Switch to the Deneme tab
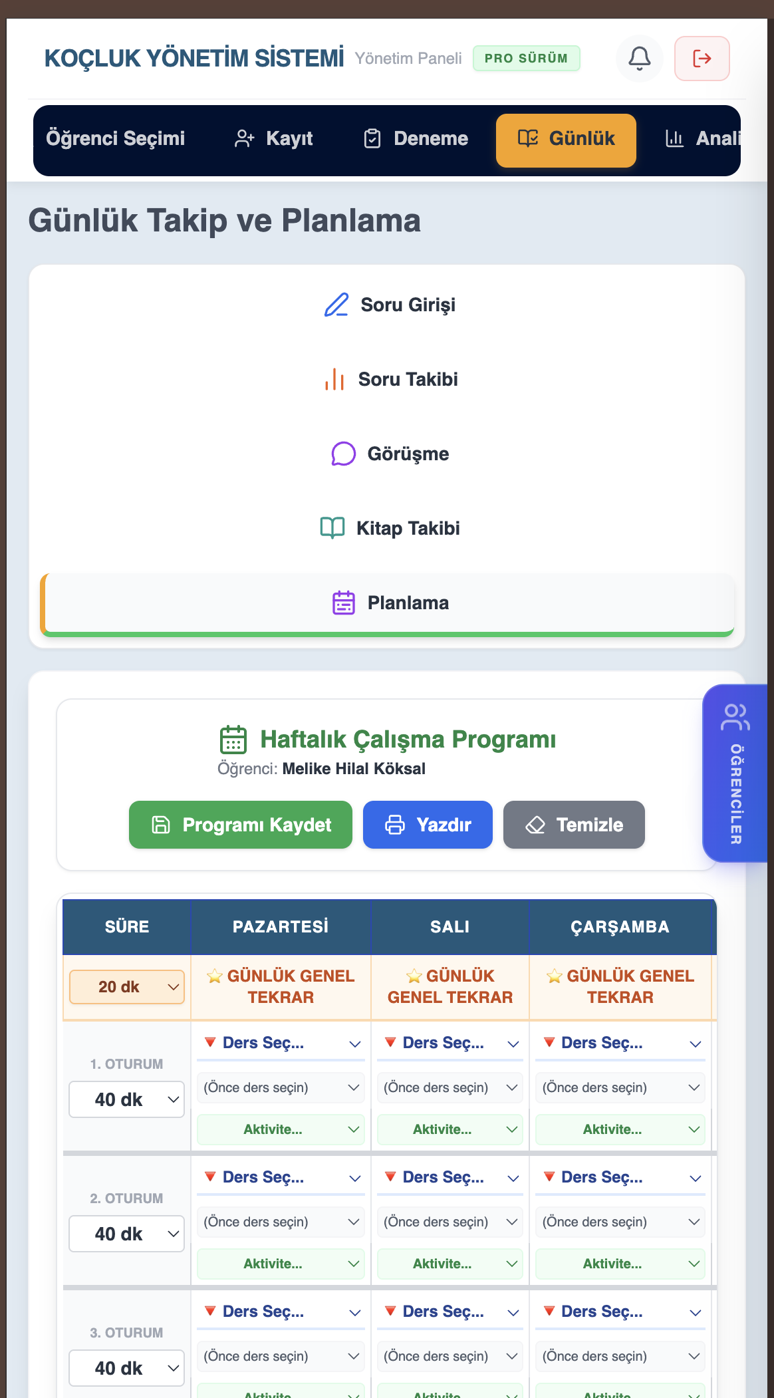Image resolution: width=774 pixels, height=1398 pixels. pos(416,138)
